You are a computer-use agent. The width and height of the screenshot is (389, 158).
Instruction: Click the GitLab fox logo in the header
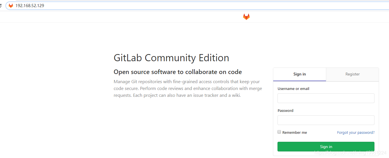coord(246,17)
